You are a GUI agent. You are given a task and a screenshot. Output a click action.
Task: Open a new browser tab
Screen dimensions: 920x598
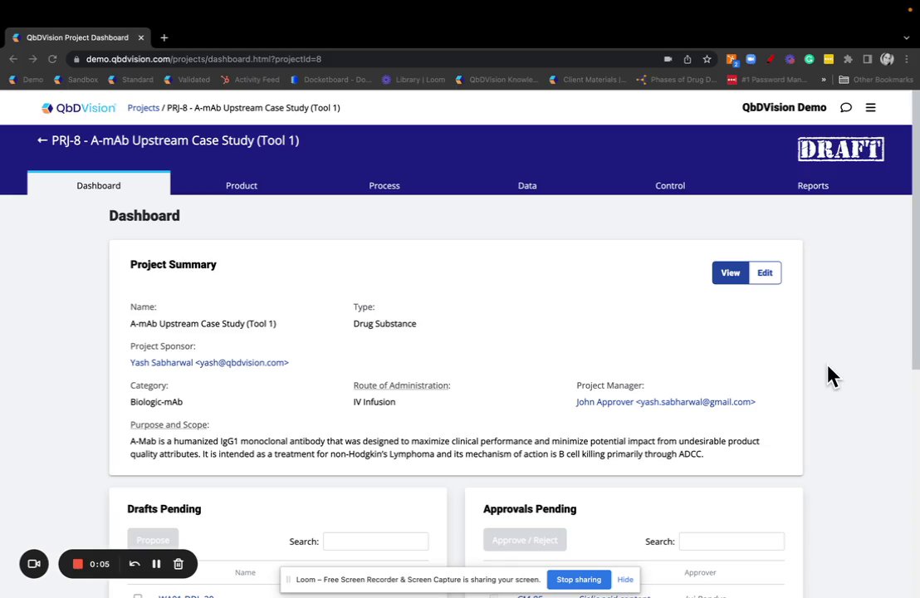coord(164,37)
